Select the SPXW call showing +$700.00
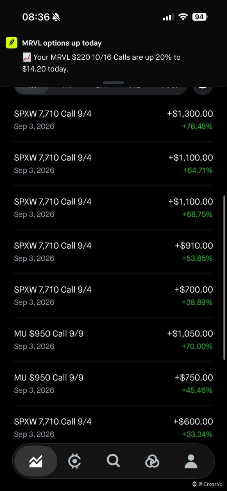 point(113,295)
